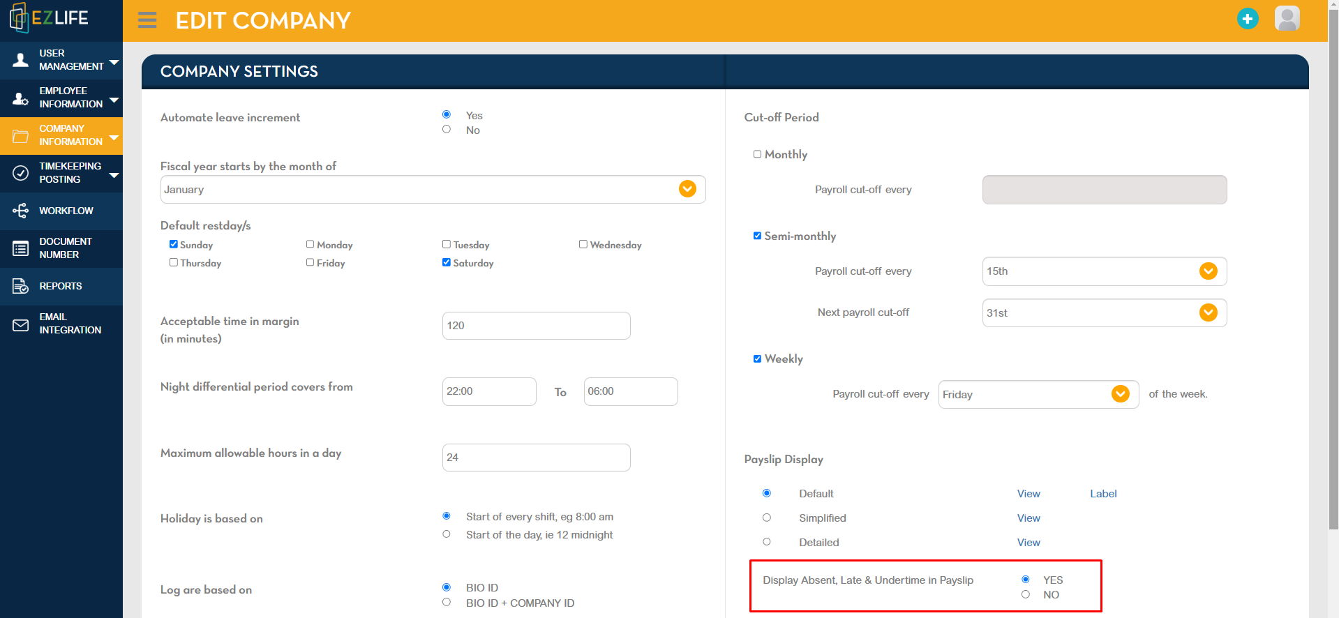Viewport: 1339px width, 618px height.
Task: Check Friday restday
Action: point(310,262)
